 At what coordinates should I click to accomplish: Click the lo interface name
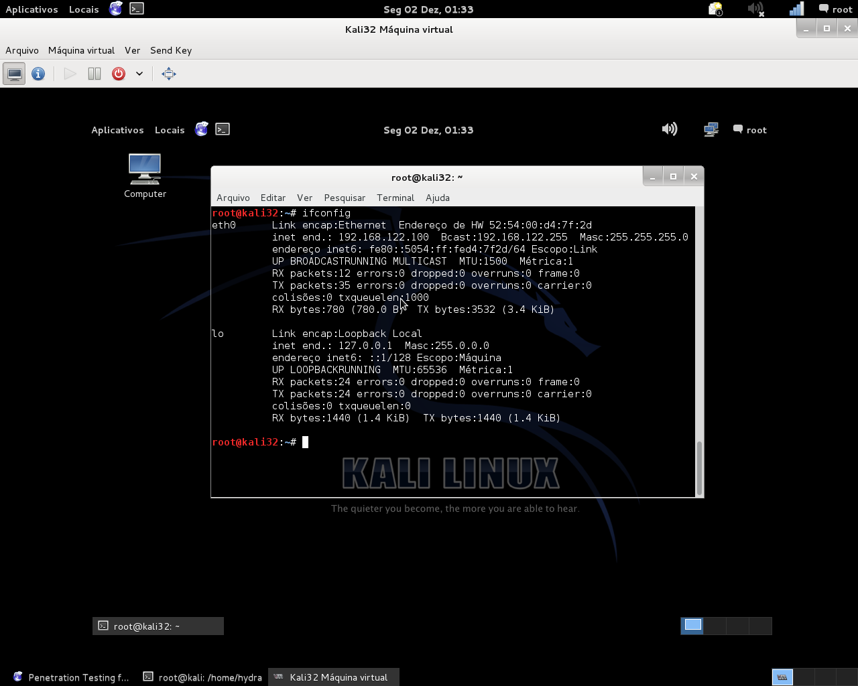coord(218,334)
